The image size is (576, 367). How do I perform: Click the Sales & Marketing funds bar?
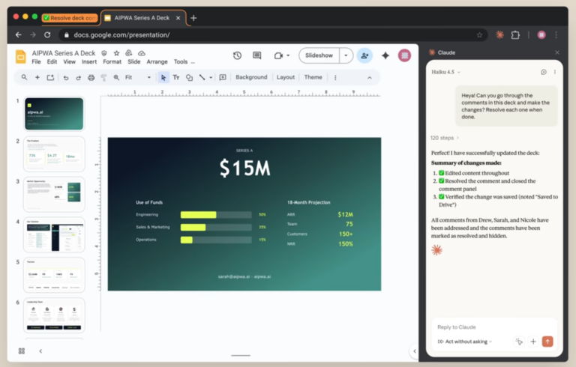pos(216,227)
